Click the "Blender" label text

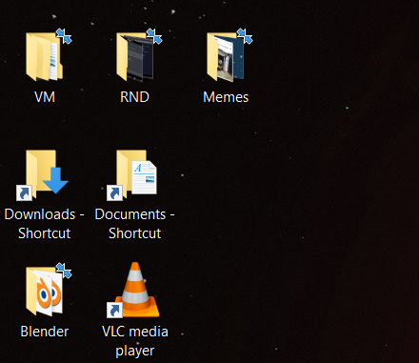(45, 332)
